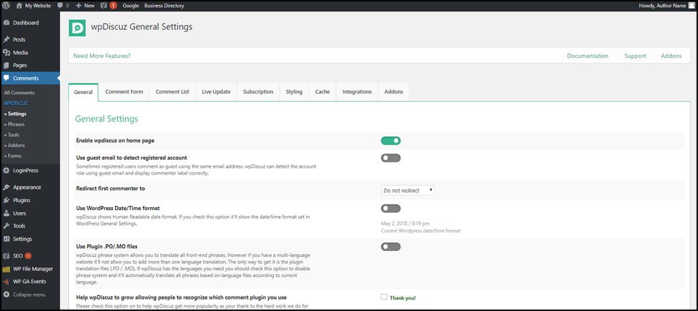The width and height of the screenshot is (698, 311).
Task: Click the Plugins plug icon
Action: [x=6, y=200]
